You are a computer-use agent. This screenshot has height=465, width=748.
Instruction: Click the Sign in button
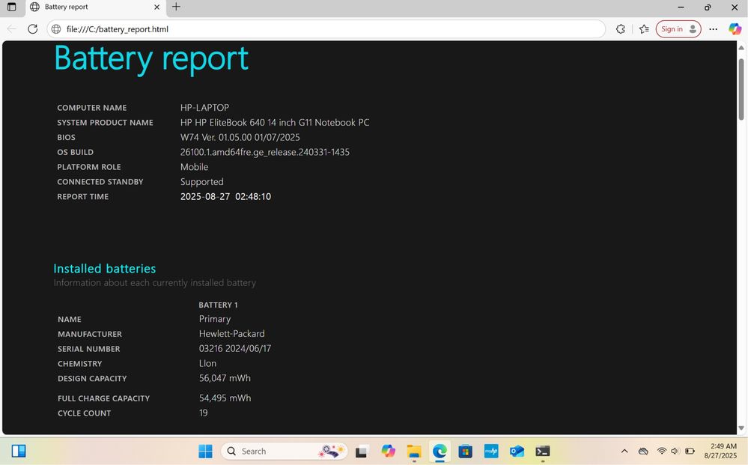point(678,29)
